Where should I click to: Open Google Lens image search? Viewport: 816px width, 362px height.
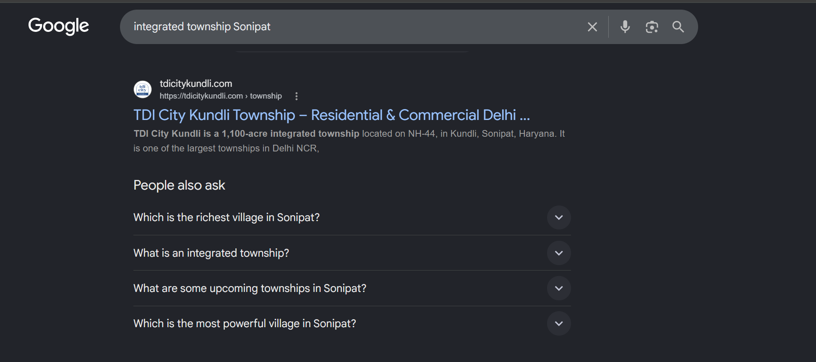pos(652,27)
